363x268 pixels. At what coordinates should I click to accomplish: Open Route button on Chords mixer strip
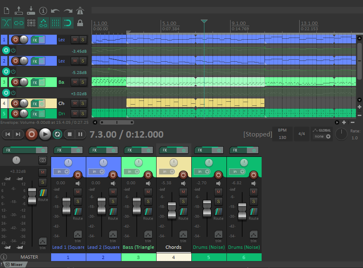[183, 213]
